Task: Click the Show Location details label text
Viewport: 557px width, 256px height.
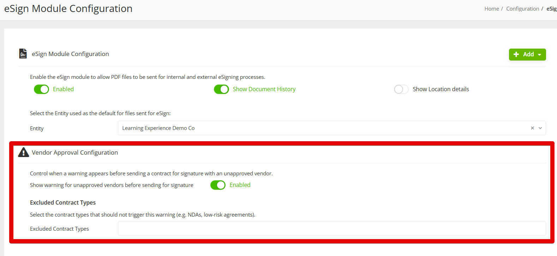Action: coord(441,89)
